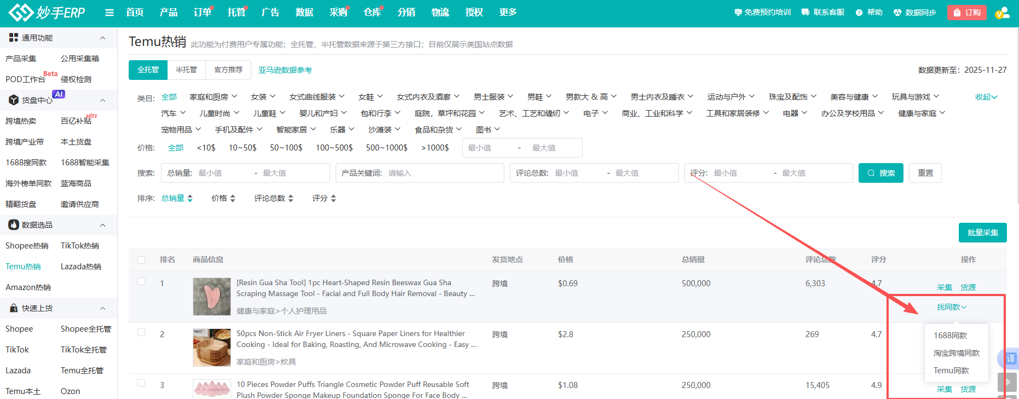The height and width of the screenshot is (399, 1019).
Task: Open Gua Sha product thumbnail
Action: click(212, 296)
